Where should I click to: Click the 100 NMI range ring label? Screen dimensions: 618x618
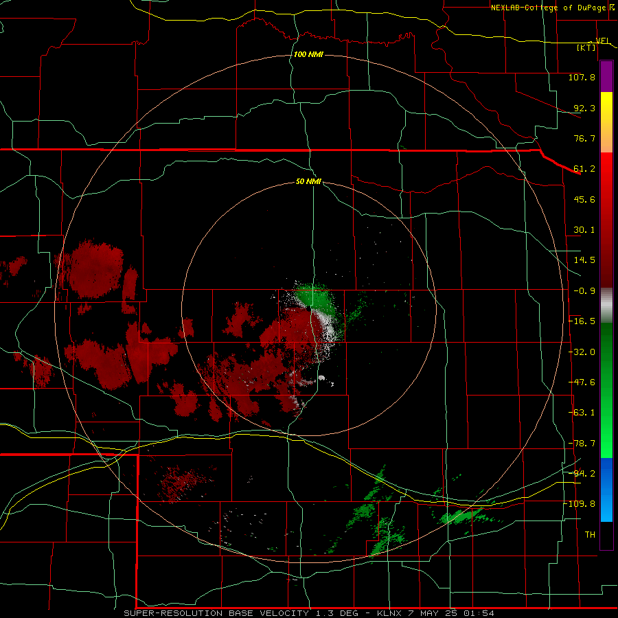[308, 54]
